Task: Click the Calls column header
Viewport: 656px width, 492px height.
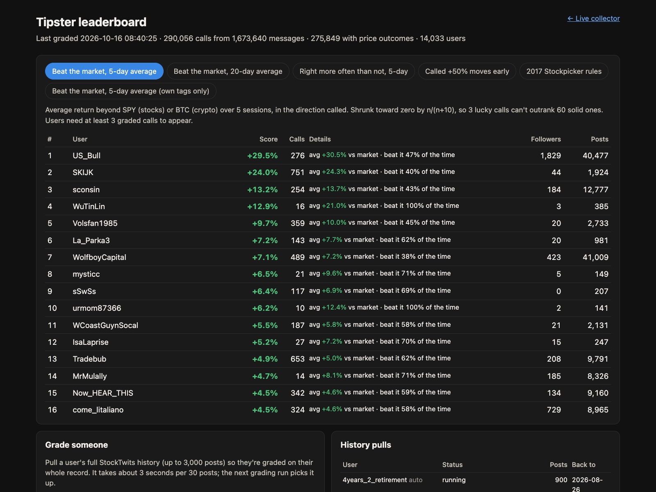Action: click(297, 139)
